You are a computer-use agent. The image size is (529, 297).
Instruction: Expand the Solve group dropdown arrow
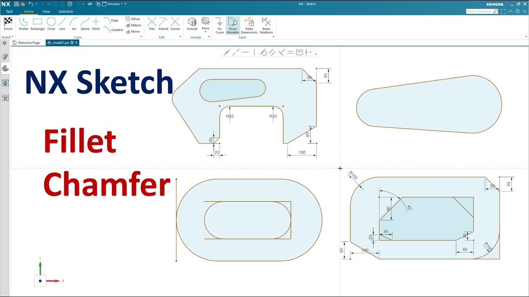(x=273, y=37)
